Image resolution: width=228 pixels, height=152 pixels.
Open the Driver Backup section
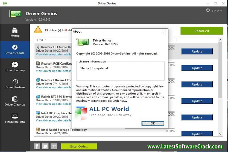pos(15,66)
